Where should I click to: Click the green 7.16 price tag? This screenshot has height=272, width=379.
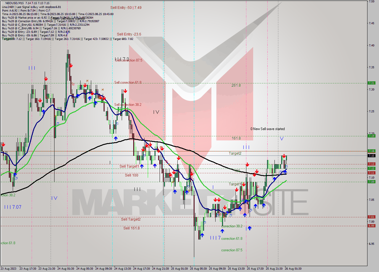coord(371,151)
